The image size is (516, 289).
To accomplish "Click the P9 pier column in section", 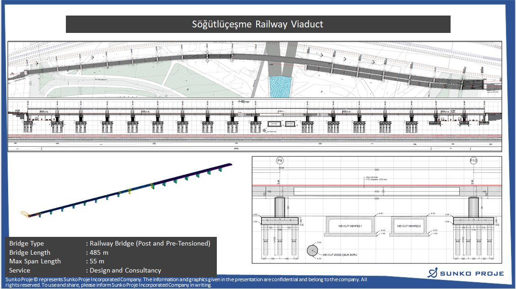I will click(279, 207).
